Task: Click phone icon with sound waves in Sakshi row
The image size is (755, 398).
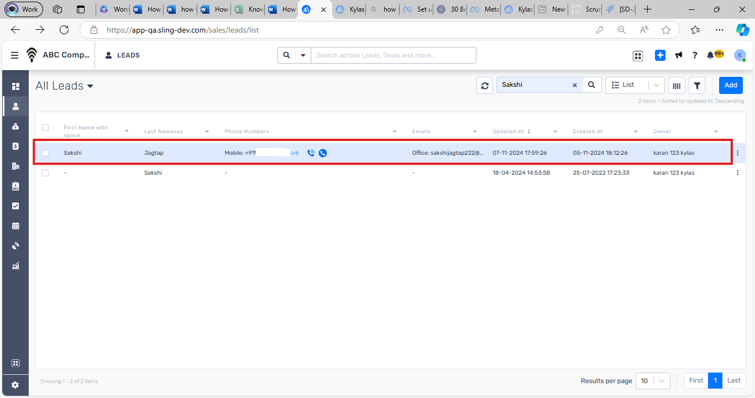Action: (311, 153)
